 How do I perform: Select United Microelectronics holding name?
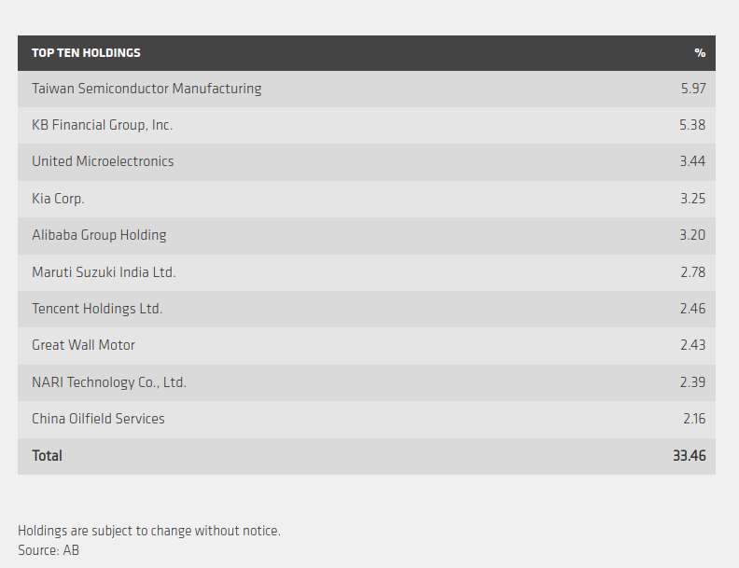pyautogui.click(x=103, y=161)
